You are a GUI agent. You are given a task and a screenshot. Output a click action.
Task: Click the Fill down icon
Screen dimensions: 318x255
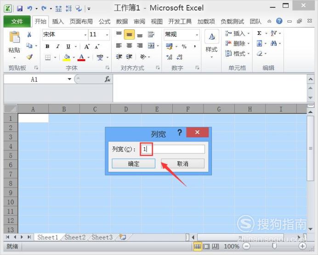tap(259, 43)
